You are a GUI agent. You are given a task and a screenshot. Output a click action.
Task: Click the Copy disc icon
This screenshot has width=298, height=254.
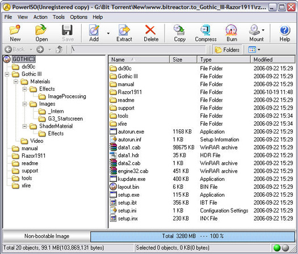179,30
